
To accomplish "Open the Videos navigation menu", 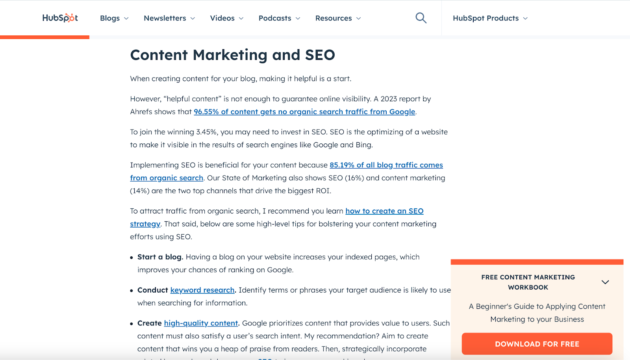I will pyautogui.click(x=226, y=19).
